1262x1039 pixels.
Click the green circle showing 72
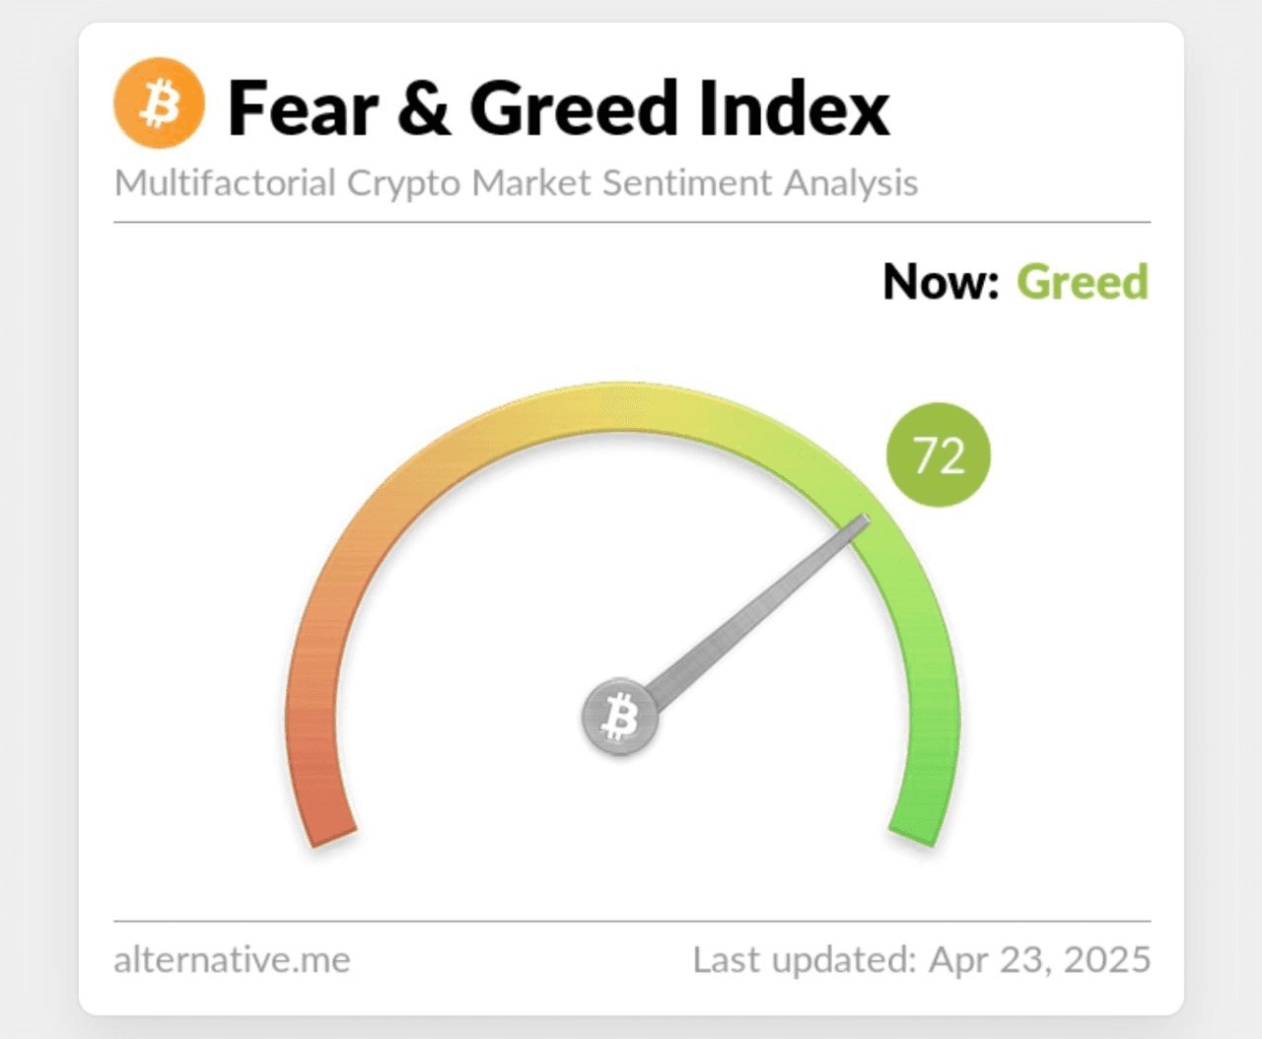click(x=938, y=454)
